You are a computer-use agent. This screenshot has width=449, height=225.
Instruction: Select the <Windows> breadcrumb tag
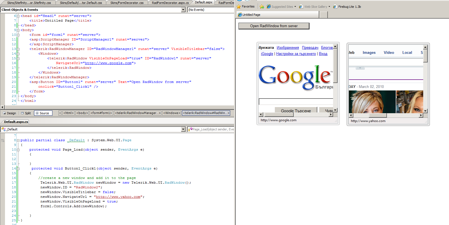click(x=172, y=113)
